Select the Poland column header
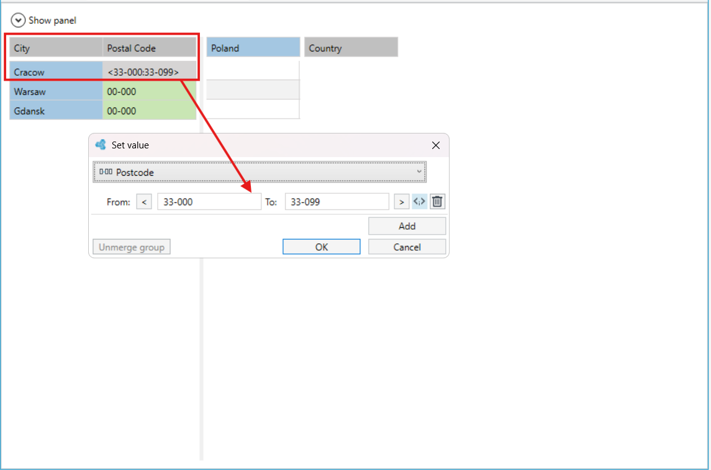This screenshot has height=470, width=711. pyautogui.click(x=253, y=48)
